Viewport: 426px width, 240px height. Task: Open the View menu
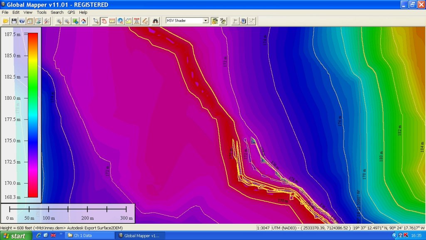tap(28, 12)
